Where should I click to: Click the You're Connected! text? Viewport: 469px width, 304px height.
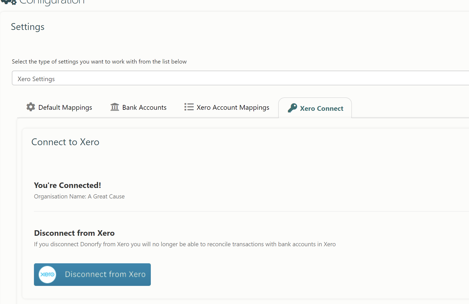click(x=67, y=185)
